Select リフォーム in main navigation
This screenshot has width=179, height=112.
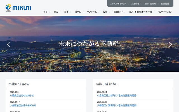point(92,12)
